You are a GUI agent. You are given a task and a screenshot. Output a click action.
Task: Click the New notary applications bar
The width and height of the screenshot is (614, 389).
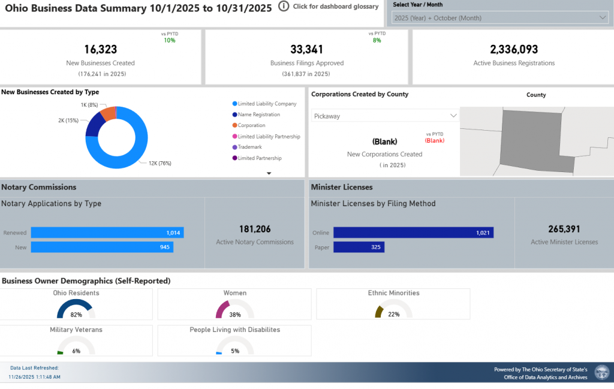click(x=102, y=247)
